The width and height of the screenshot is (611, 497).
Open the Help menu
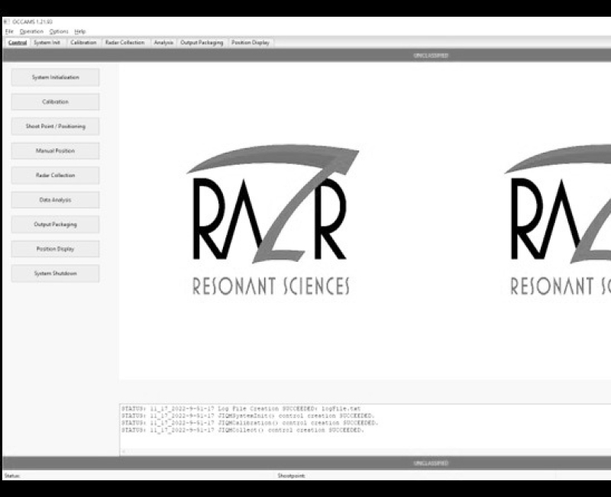80,31
